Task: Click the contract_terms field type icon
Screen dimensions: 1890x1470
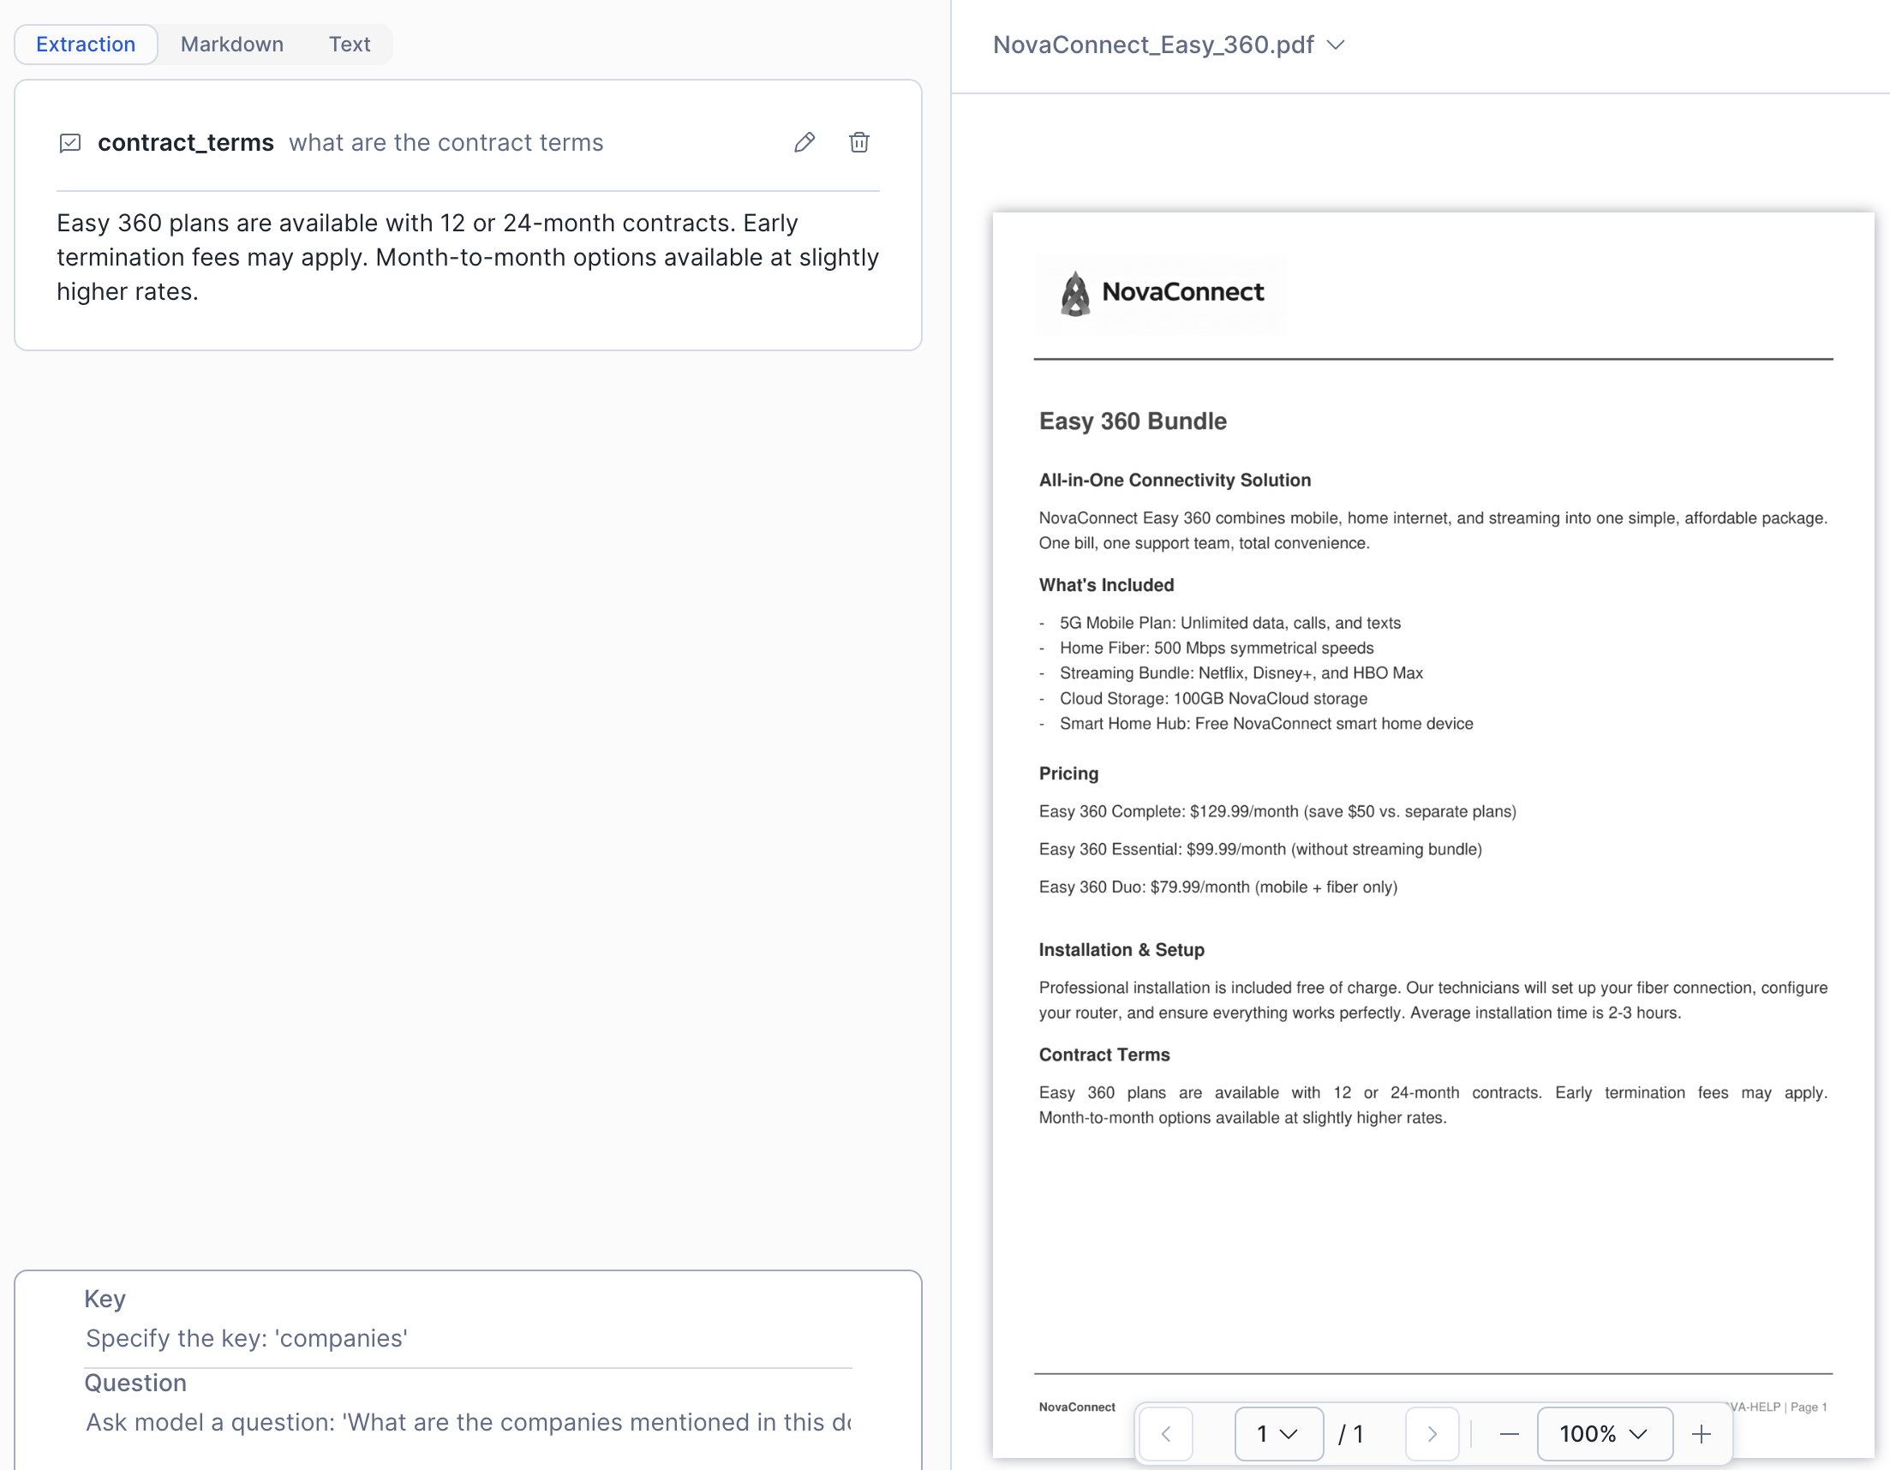Action: click(70, 143)
